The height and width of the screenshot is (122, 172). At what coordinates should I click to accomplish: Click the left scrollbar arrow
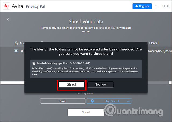(2, 82)
